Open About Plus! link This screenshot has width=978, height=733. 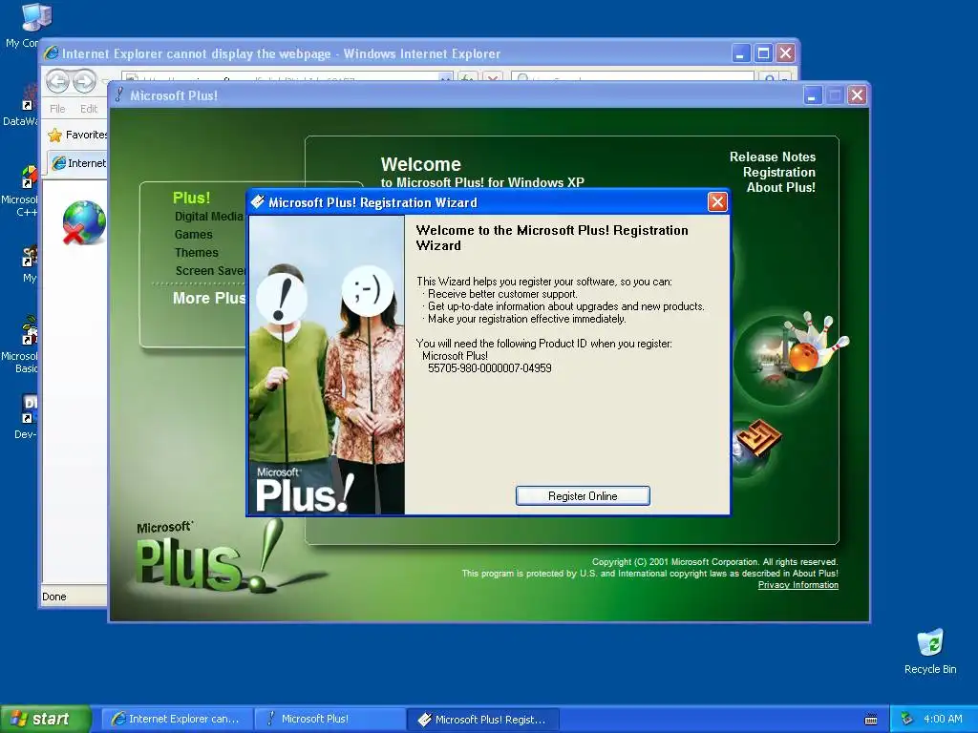point(781,187)
